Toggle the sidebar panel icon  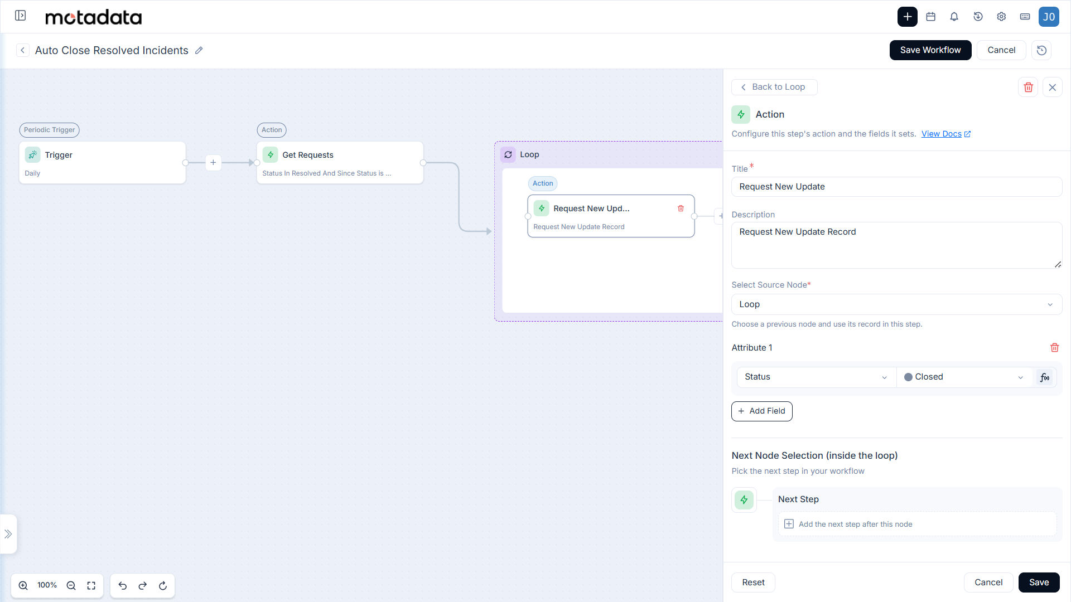pyautogui.click(x=21, y=16)
